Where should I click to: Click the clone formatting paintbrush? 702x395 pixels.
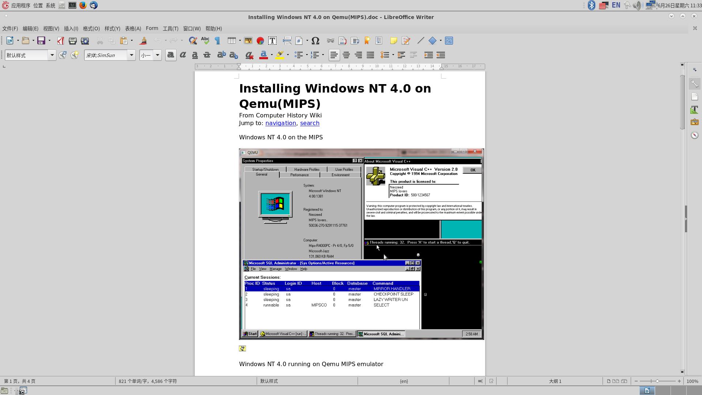tap(143, 41)
